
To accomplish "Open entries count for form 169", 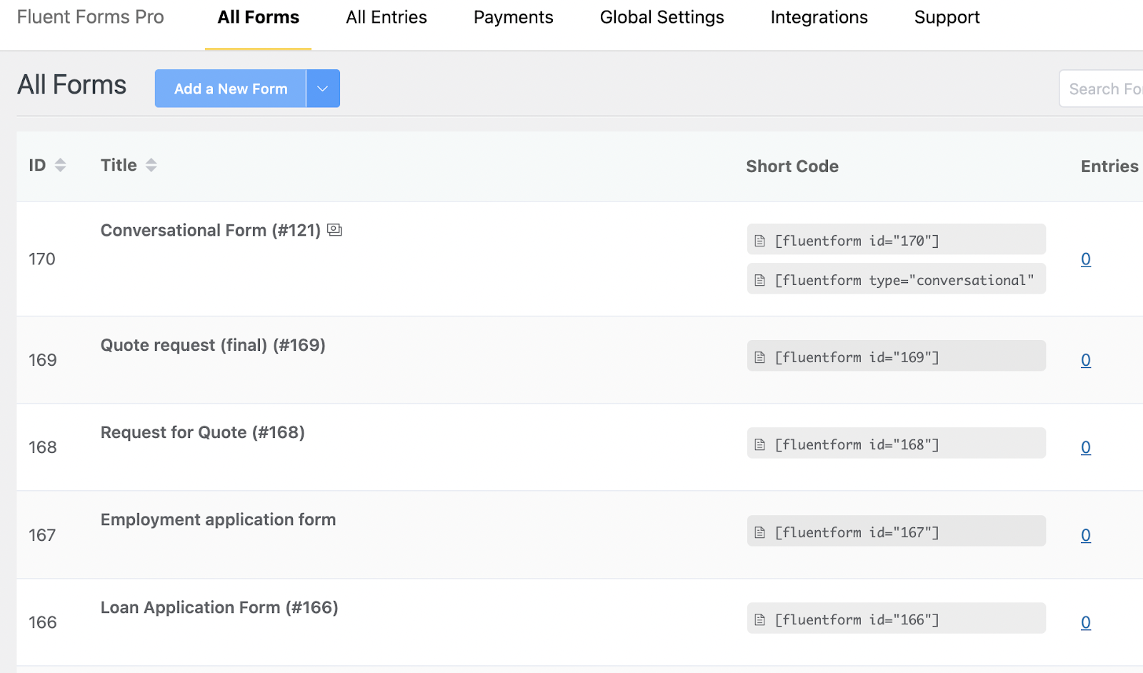I will point(1085,360).
